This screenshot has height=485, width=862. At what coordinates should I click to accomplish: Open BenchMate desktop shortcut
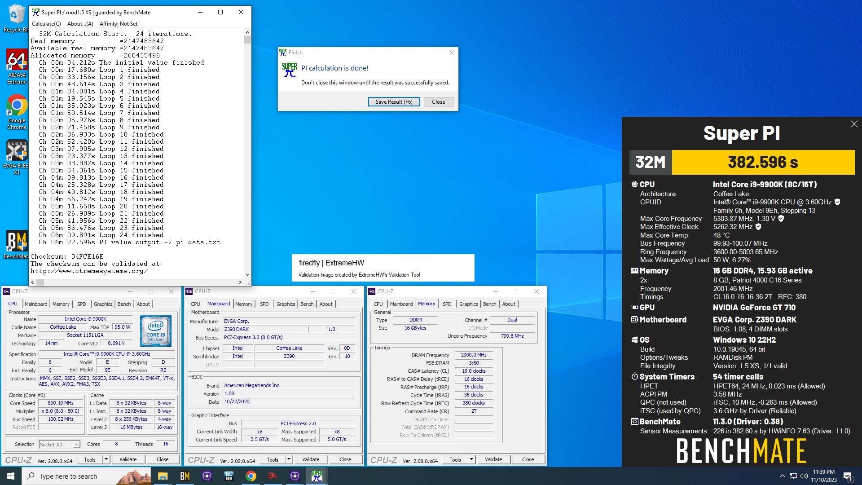point(17,245)
